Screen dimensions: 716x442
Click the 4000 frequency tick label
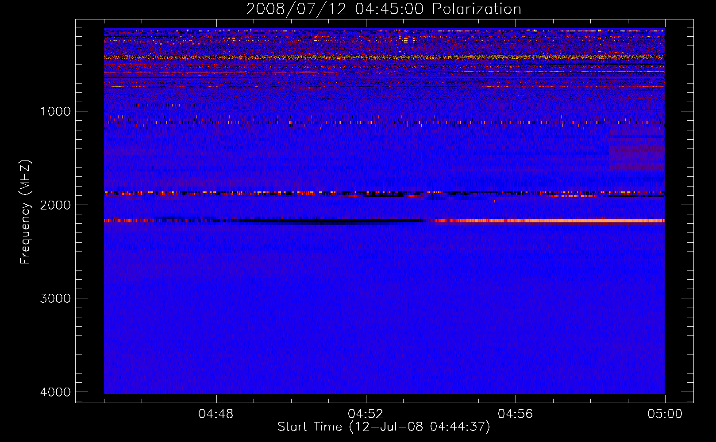55,392
